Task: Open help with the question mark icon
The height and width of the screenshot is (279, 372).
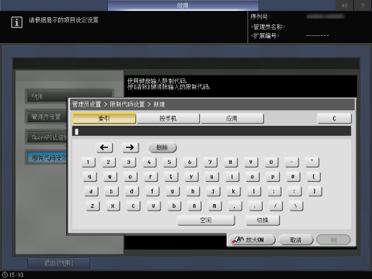Action: pyautogui.click(x=363, y=5)
